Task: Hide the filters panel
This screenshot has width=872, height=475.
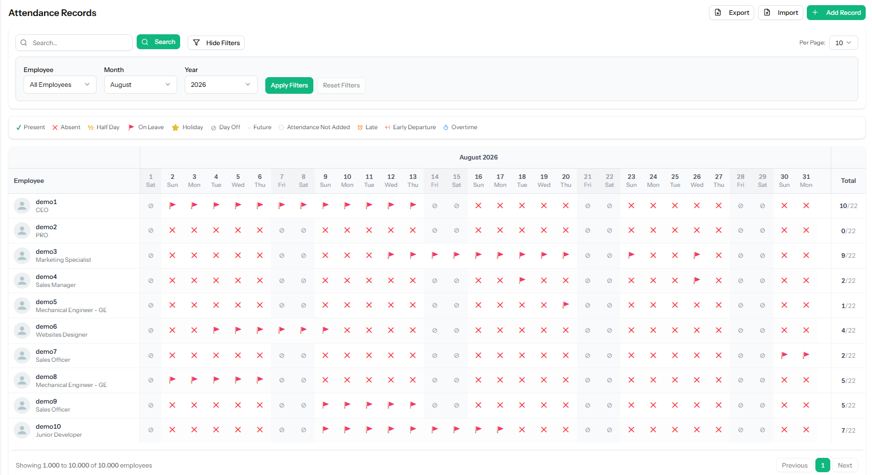Action: point(216,43)
